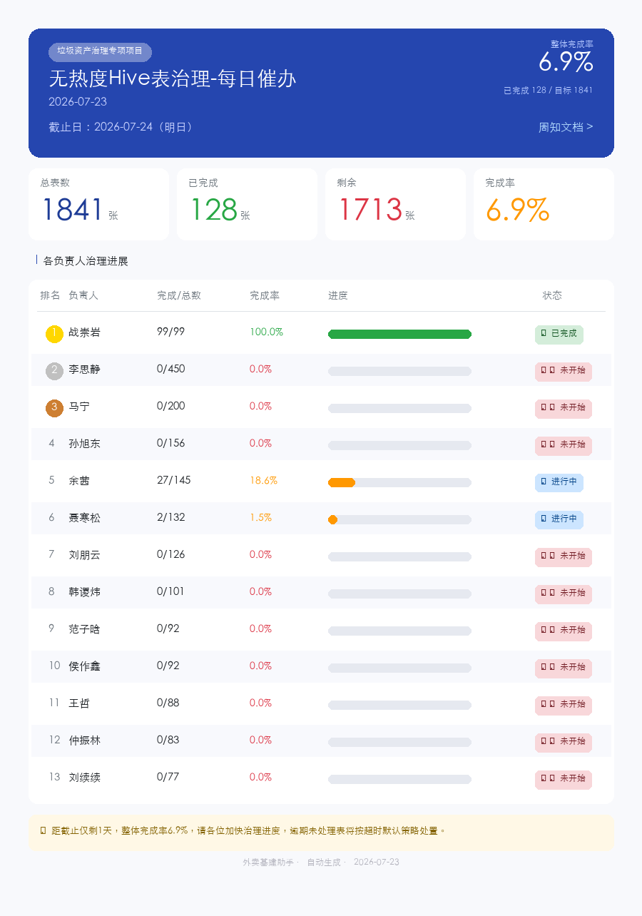Select the name 仲振林 in the table
This screenshot has height=916, width=642.
click(x=84, y=741)
